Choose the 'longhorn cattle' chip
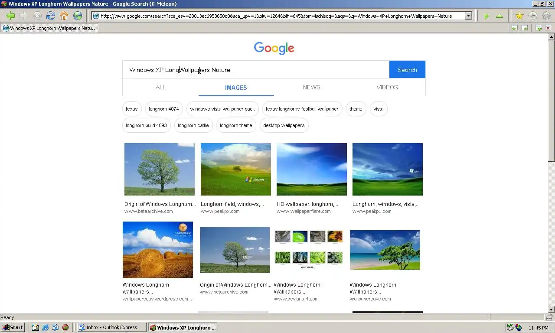Screen dimensions: 555x333 193,125
